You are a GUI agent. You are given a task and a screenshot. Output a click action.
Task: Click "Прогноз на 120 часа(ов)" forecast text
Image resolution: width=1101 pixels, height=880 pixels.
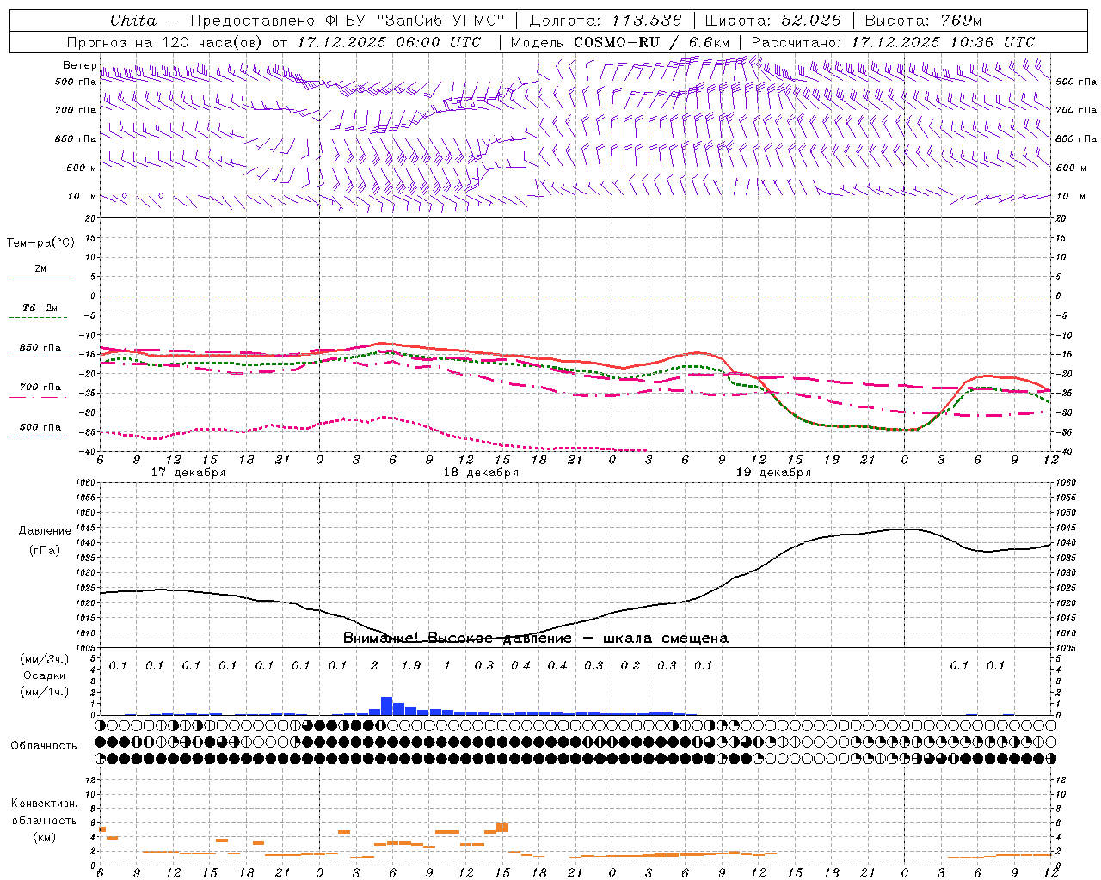pyautogui.click(x=166, y=42)
